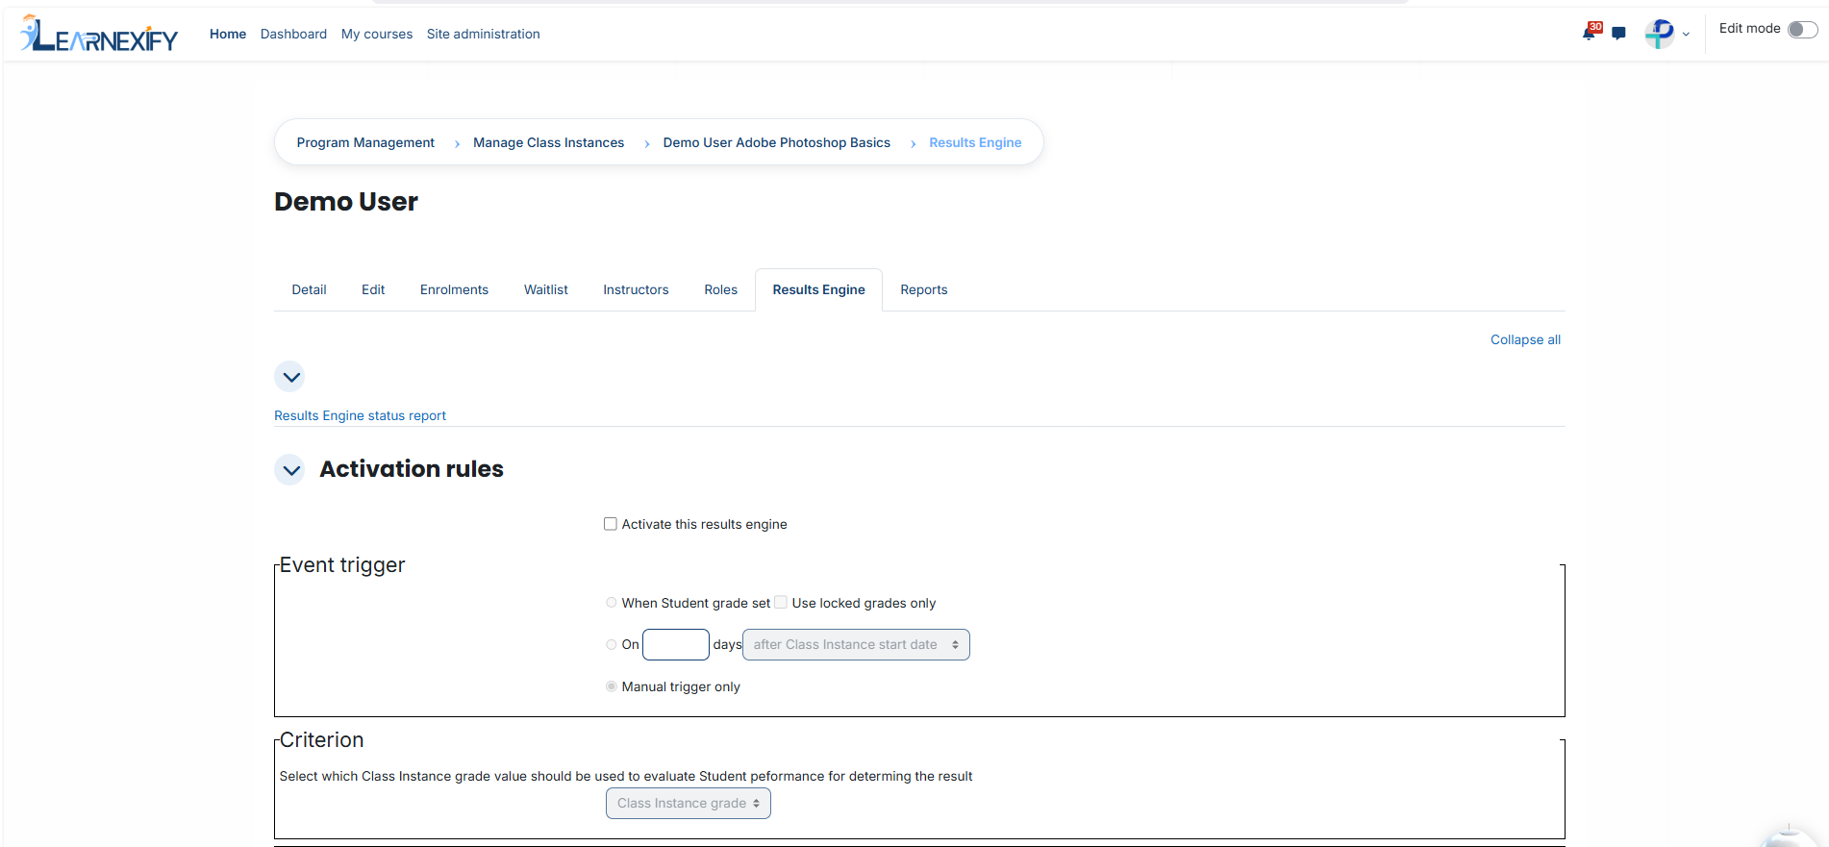Go to the Instructors tab
The image size is (1829, 847).
coord(636,289)
